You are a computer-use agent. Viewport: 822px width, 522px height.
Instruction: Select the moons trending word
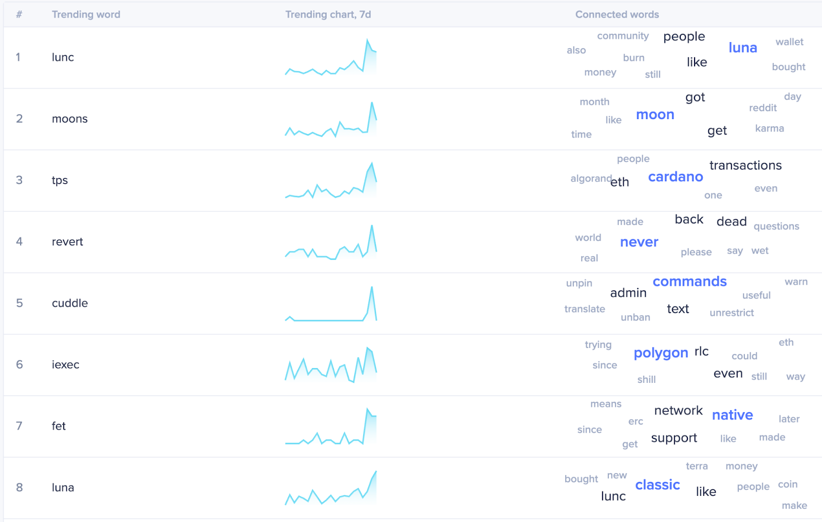pos(70,119)
